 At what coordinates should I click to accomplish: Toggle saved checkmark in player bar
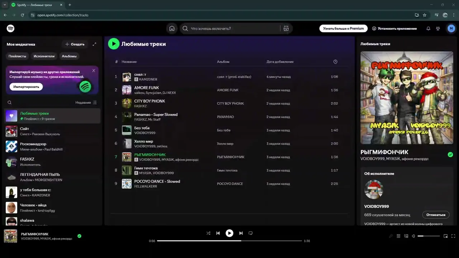tap(79, 236)
